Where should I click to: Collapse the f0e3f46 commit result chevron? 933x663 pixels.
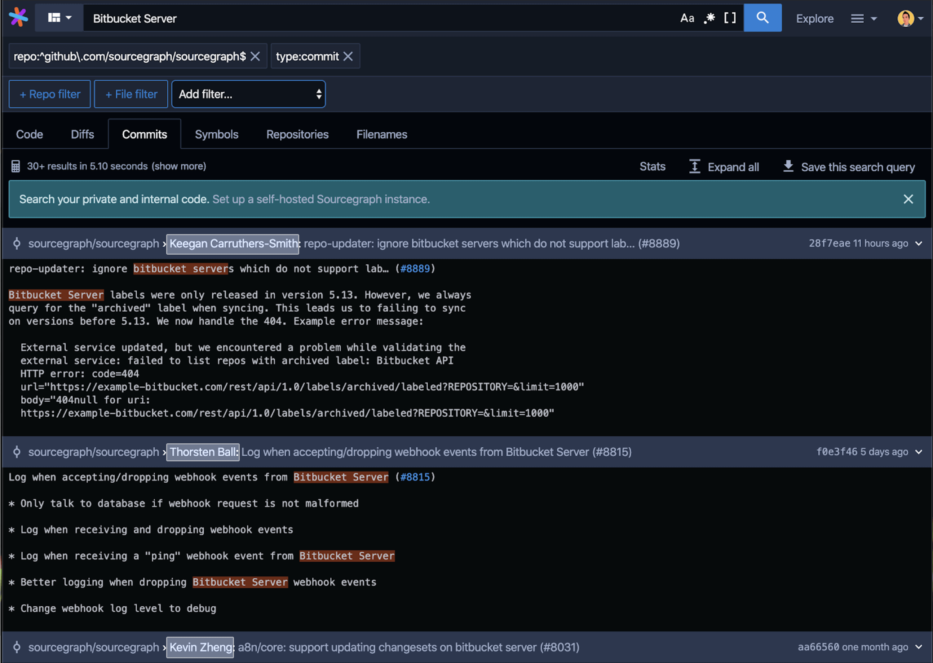[919, 452]
